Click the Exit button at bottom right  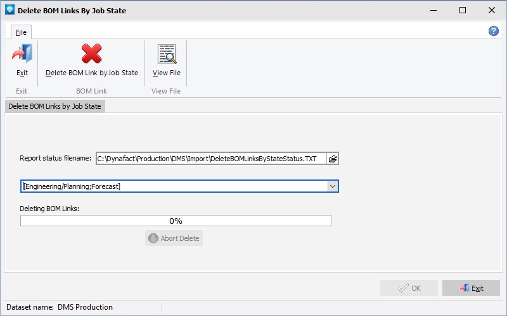point(471,288)
